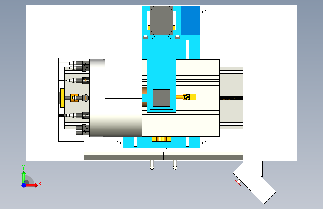Select the upper black spring at the left
The height and width of the screenshot is (209, 323).
[x=62, y=80]
